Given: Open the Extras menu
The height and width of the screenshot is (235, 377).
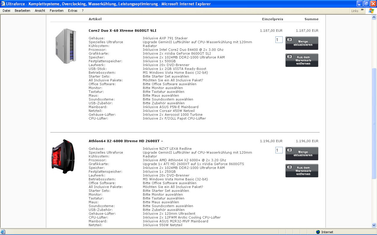Looking at the screenshot, I should [72, 11].
